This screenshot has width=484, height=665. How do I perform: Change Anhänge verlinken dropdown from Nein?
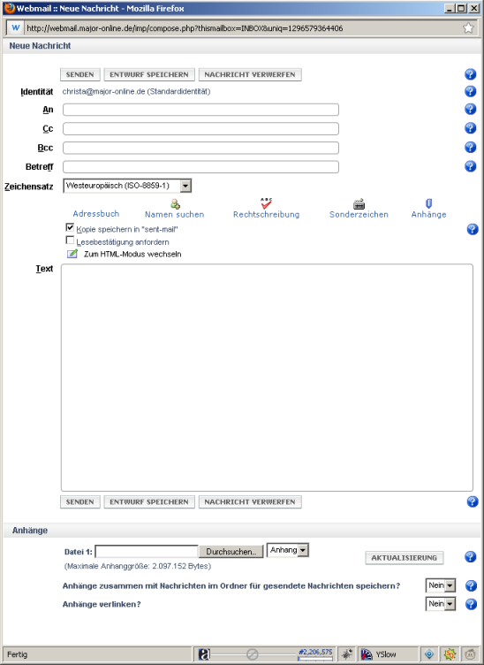pos(441,603)
